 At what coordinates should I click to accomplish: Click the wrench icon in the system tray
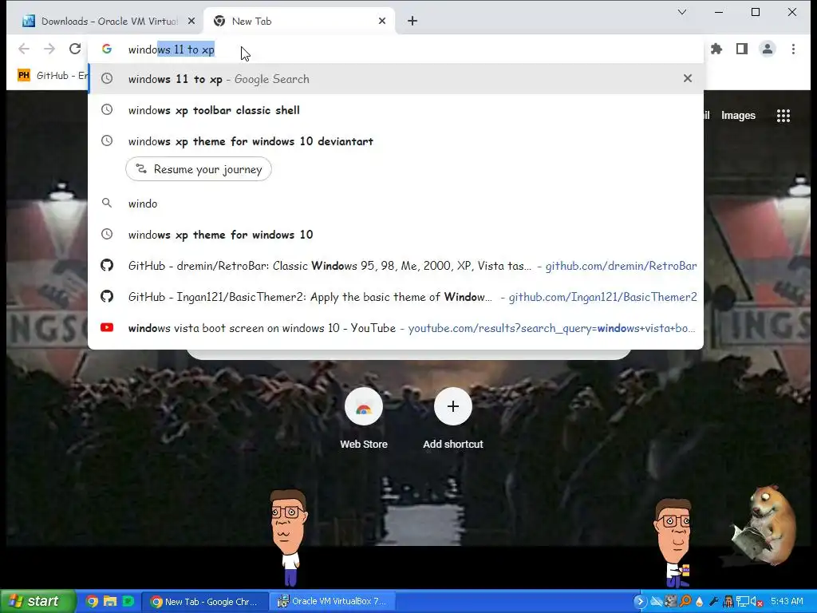click(x=714, y=602)
